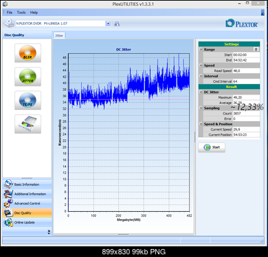Expand the sidebar overflow chevron
Viewport: 268px width, 257px height.
click(x=49, y=232)
